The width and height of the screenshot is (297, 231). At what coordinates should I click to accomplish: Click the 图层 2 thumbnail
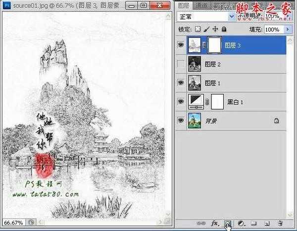[195, 64]
